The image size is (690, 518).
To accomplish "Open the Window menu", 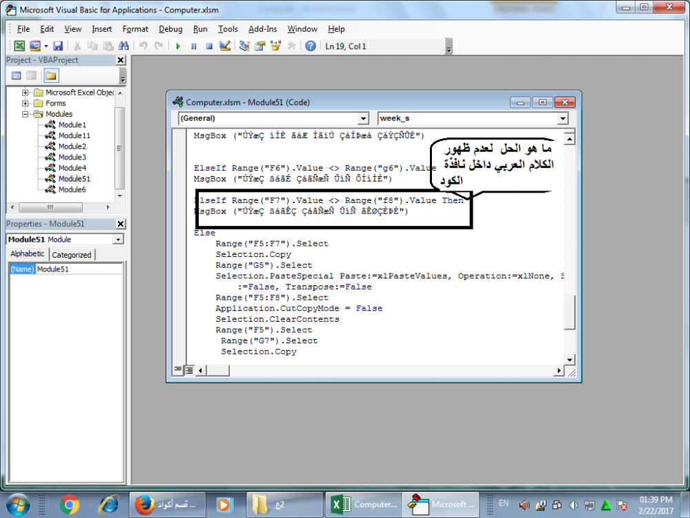I will click(302, 29).
